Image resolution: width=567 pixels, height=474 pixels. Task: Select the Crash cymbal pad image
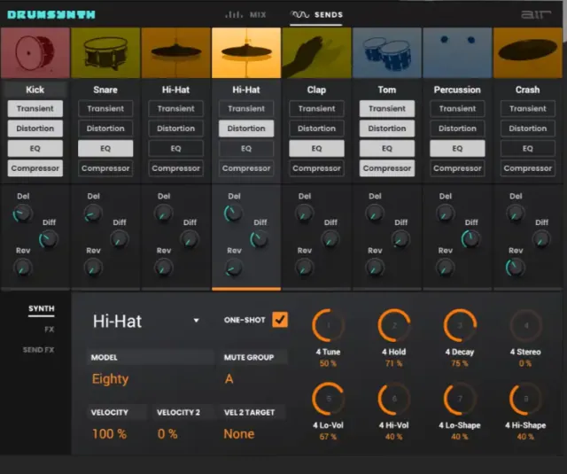click(x=528, y=53)
